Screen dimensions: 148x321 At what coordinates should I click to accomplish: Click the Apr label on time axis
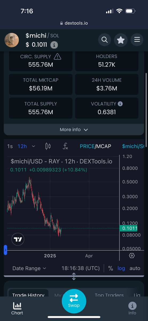click(x=89, y=256)
